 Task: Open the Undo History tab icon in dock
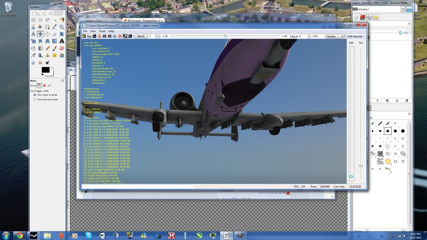pyautogui.click(x=376, y=17)
